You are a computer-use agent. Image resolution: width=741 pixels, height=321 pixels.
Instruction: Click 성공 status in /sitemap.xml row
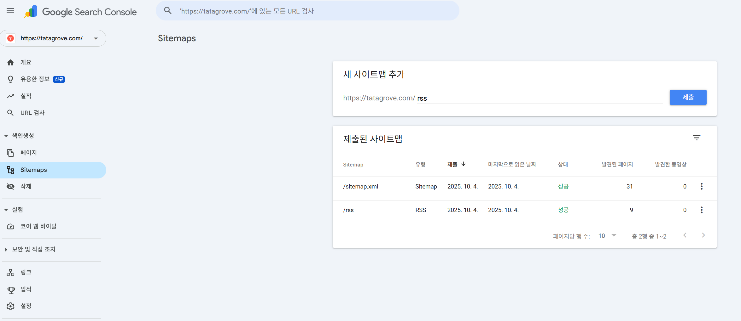click(x=563, y=186)
